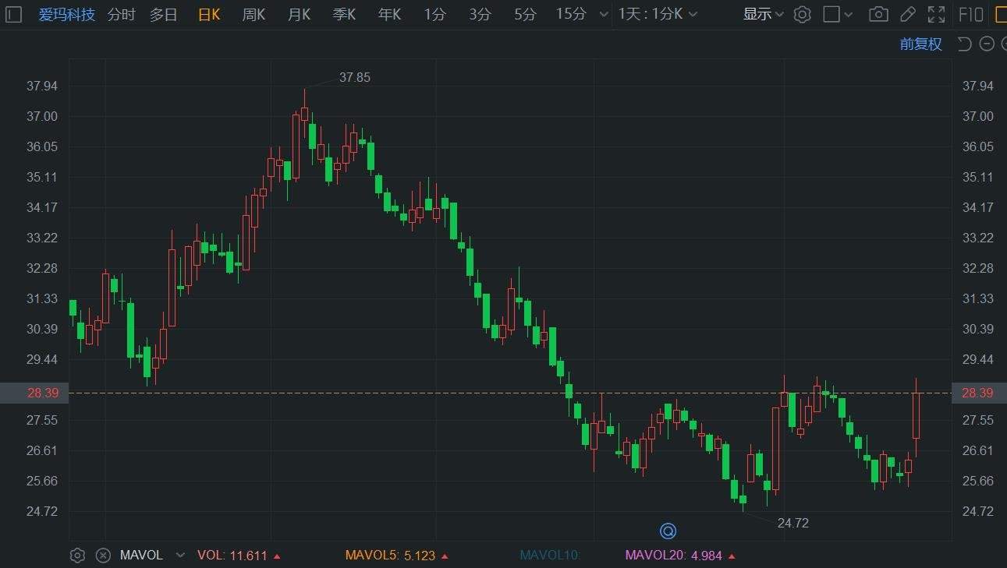Click the undo arrow icon
The image size is (1007, 568).
[965, 44]
